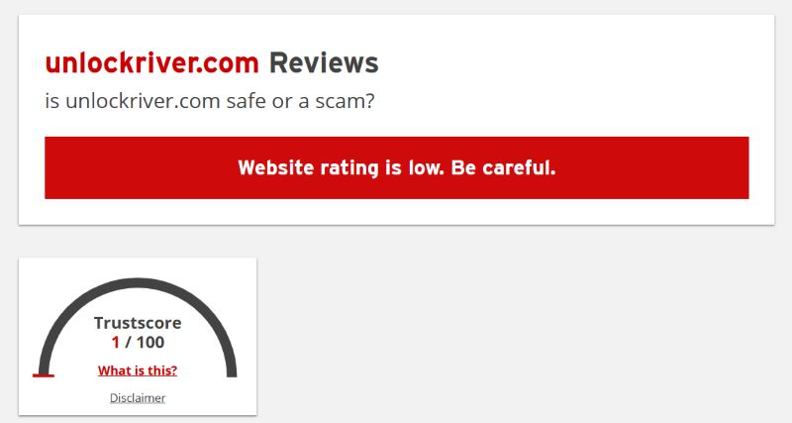Screen dimensions: 792x423
Task: Click the Trustscore label
Action: pyautogui.click(x=138, y=323)
